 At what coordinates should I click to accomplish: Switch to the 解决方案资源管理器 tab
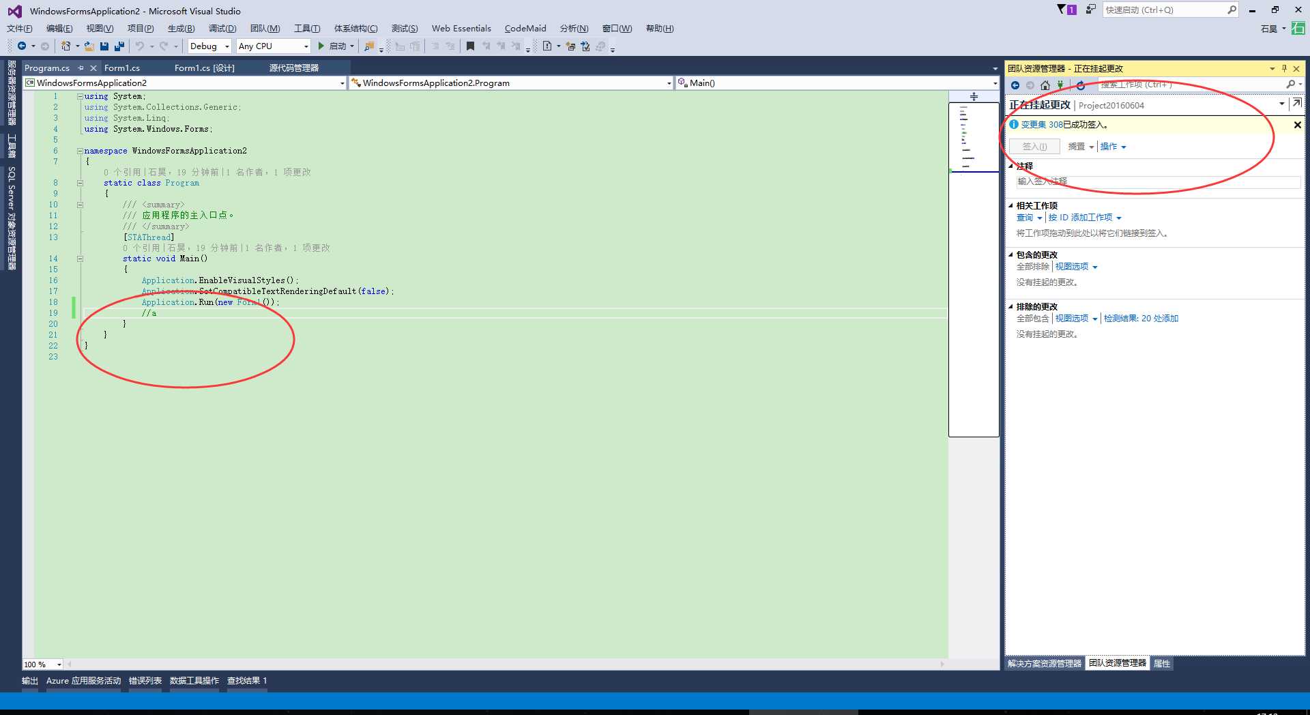pos(1045,663)
